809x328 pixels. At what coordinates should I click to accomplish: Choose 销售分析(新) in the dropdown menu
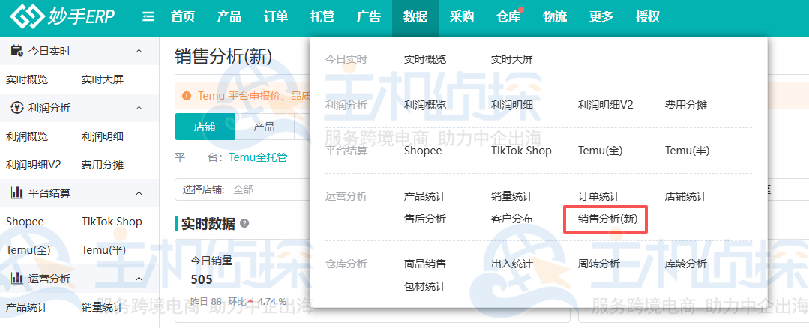[x=608, y=219]
